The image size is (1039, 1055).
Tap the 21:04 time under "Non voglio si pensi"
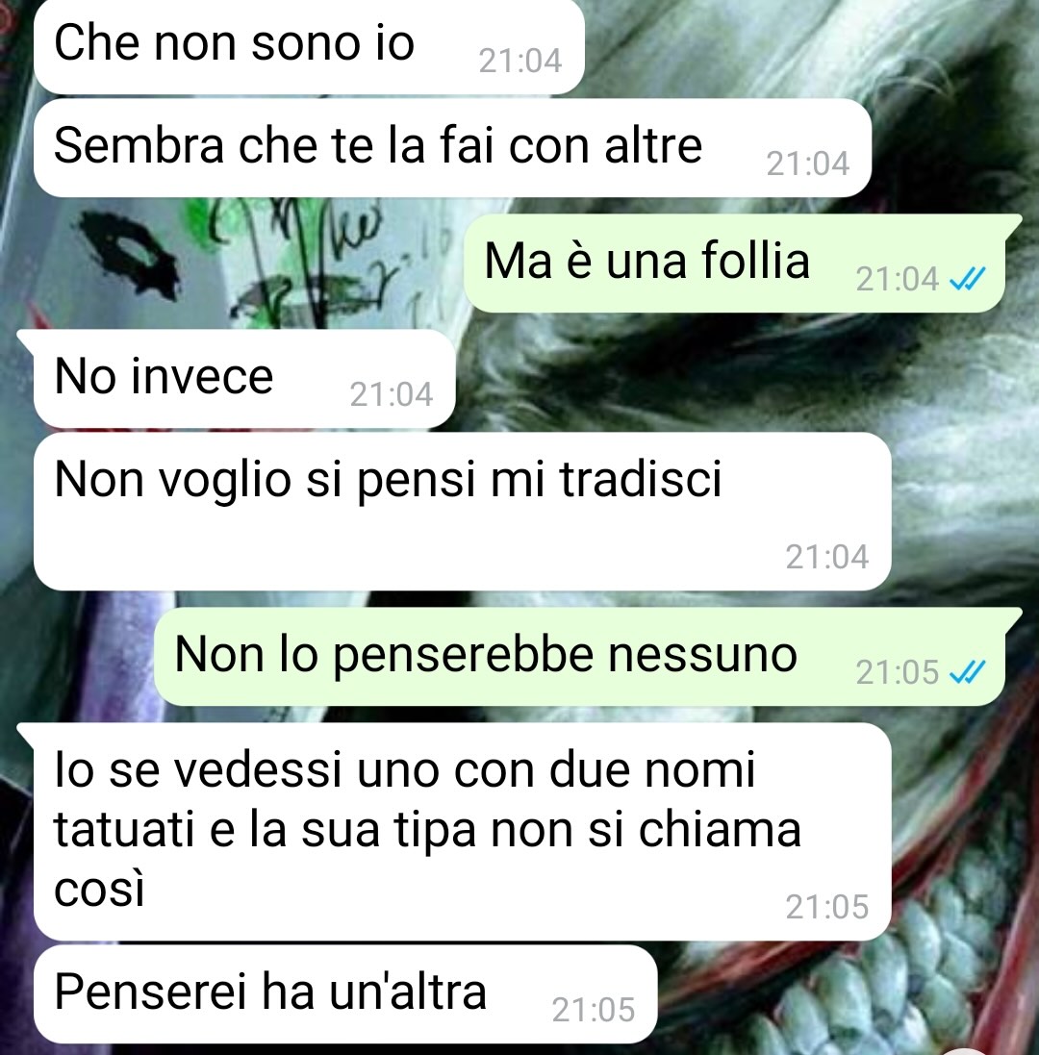click(827, 557)
